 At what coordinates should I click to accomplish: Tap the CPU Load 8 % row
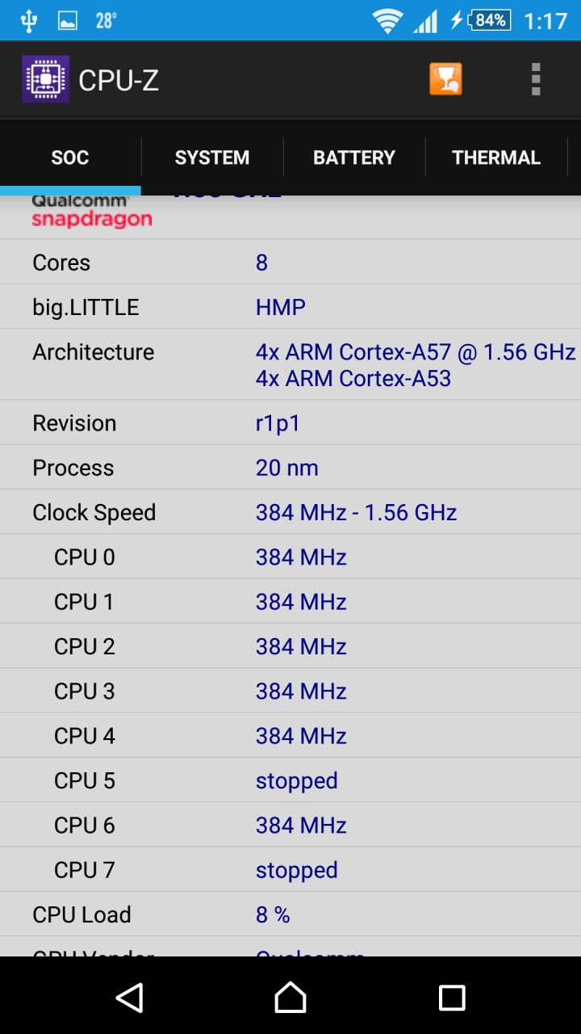click(290, 914)
